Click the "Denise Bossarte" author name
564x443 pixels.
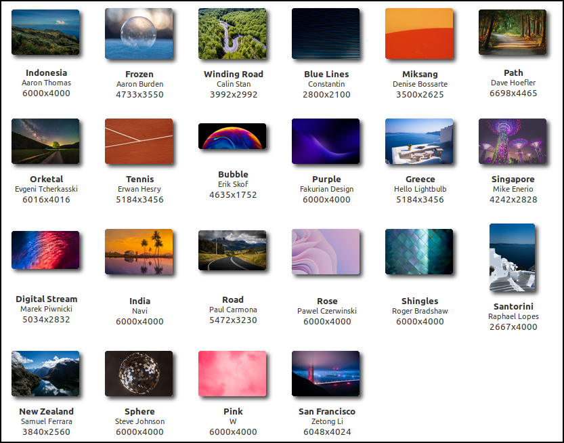tap(420, 84)
